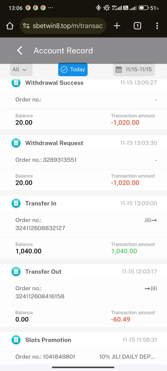The height and width of the screenshot is (371, 167).
Task: Tap the -1,020.00 Withdrawal Success amount
Action: click(125, 123)
